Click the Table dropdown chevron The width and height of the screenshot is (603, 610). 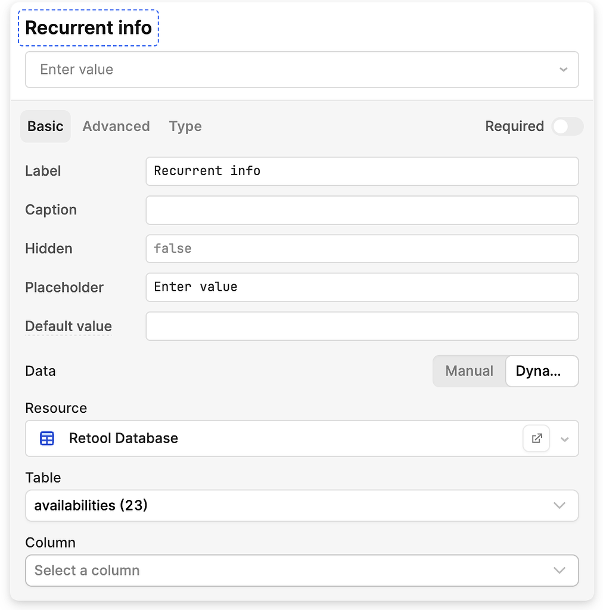coord(559,505)
